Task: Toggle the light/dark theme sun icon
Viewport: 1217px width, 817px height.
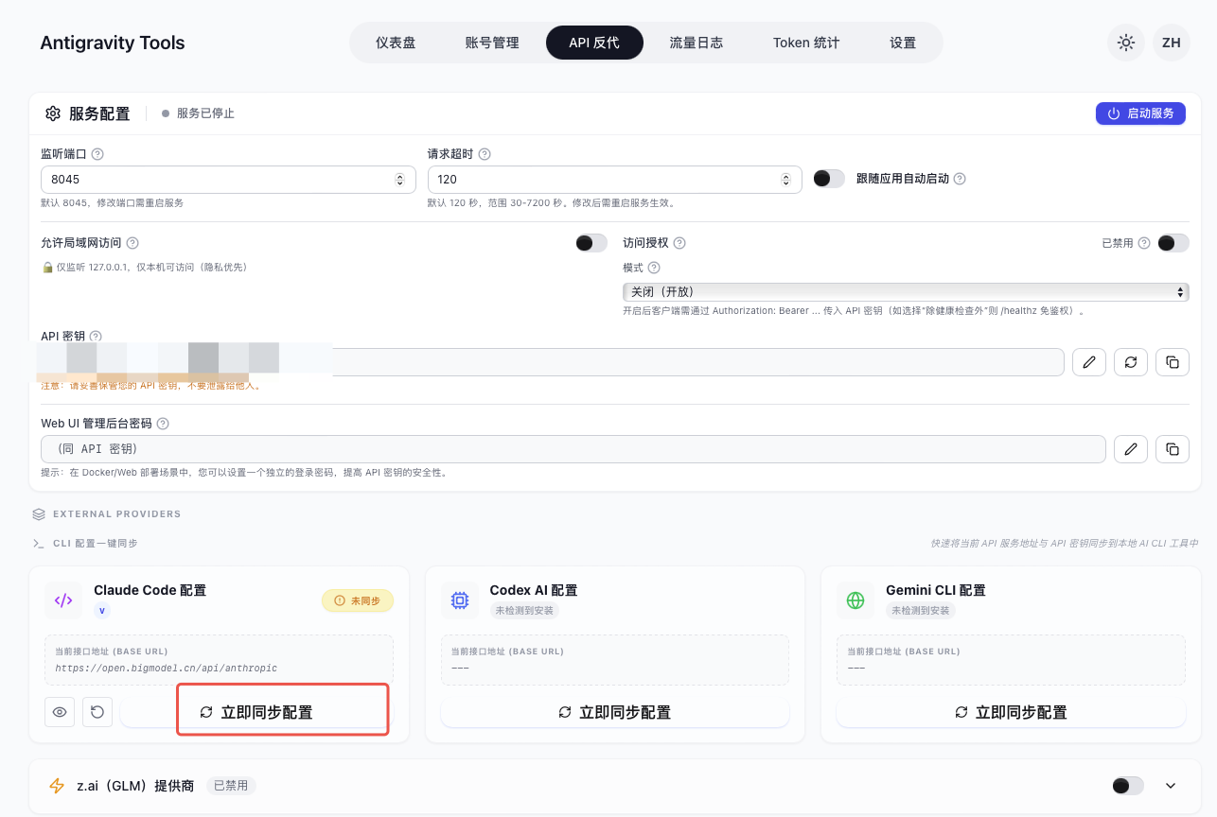Action: 1125,43
